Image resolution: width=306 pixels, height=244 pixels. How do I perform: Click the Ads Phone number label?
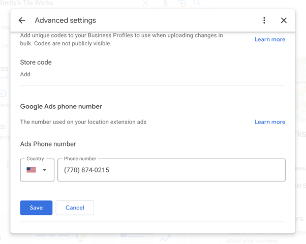click(48, 144)
